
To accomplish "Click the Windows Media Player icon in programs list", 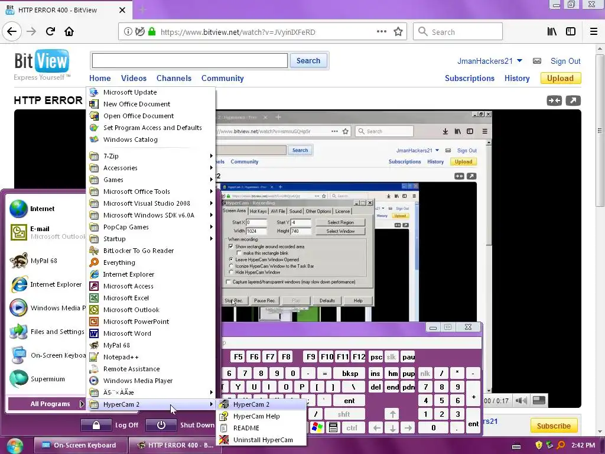I will [94, 381].
